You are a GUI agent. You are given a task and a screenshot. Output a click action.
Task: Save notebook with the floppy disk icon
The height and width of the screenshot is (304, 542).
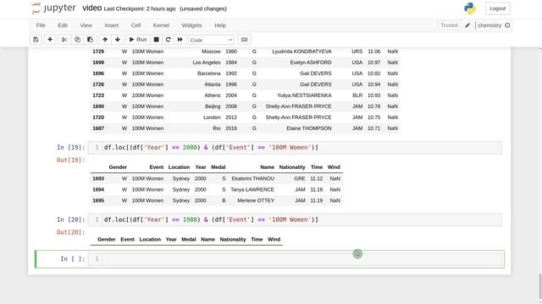tap(36, 40)
